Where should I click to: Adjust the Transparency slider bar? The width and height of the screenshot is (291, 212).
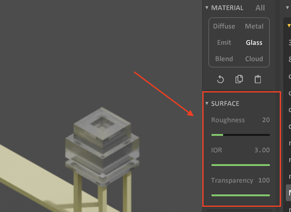[x=241, y=195]
